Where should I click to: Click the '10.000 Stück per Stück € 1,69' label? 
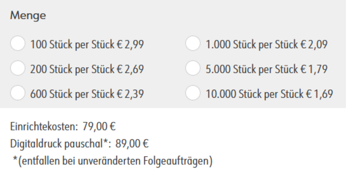[269, 94]
